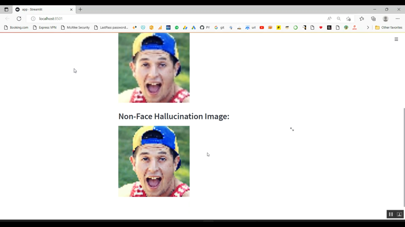
Task: Open the tab actions menu
Action: click(x=6, y=9)
